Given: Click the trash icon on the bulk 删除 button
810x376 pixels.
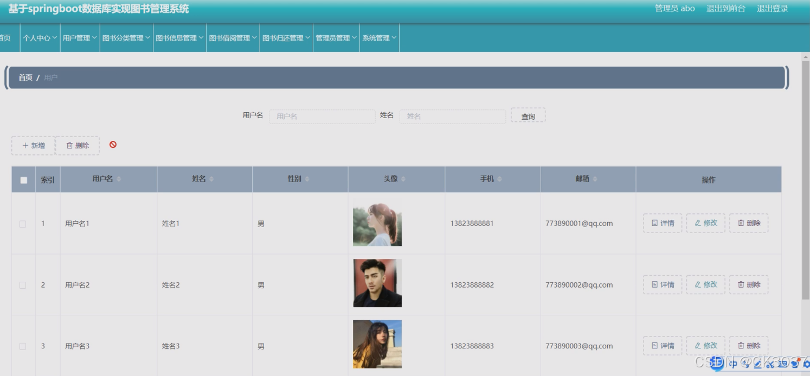Looking at the screenshot, I should [x=70, y=145].
